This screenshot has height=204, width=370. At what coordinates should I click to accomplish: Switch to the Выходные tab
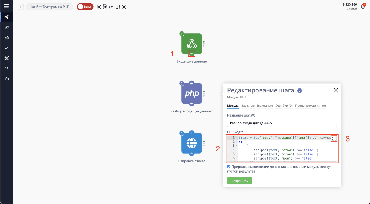point(265,106)
